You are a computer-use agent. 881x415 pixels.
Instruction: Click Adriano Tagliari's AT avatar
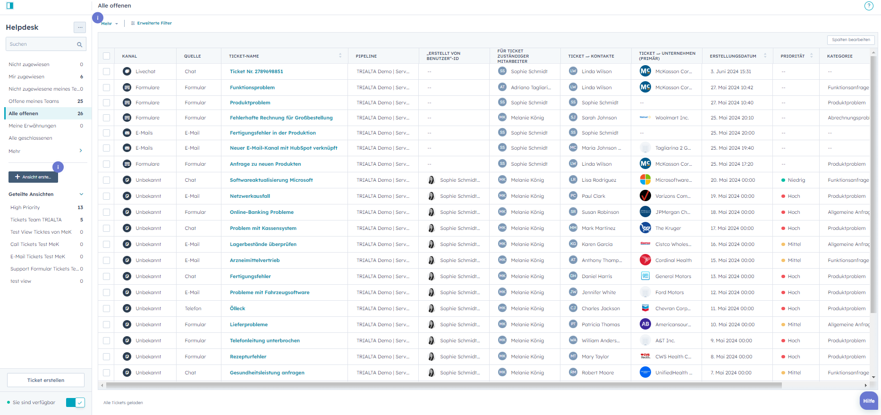coord(502,87)
